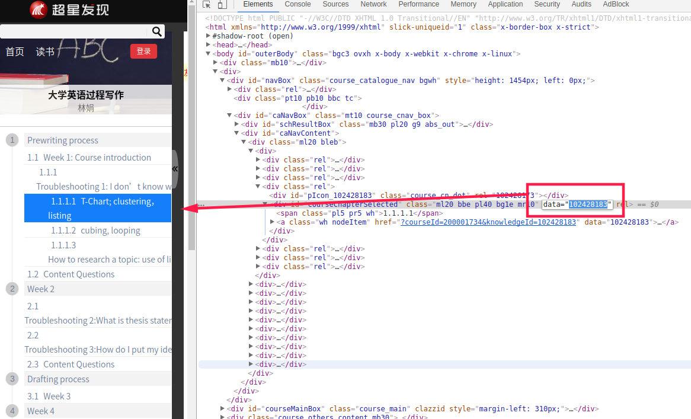The height and width of the screenshot is (419, 691).
Task: Open the courseId=200001734 href link
Action: pos(488,222)
